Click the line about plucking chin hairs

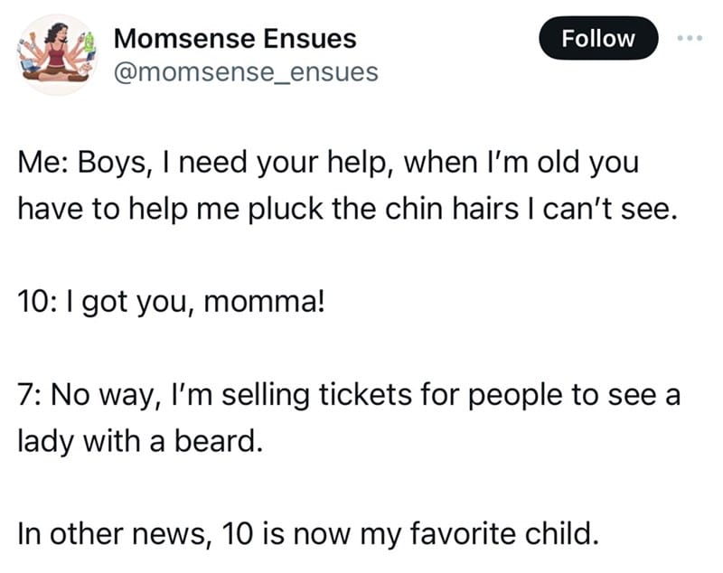click(348, 210)
